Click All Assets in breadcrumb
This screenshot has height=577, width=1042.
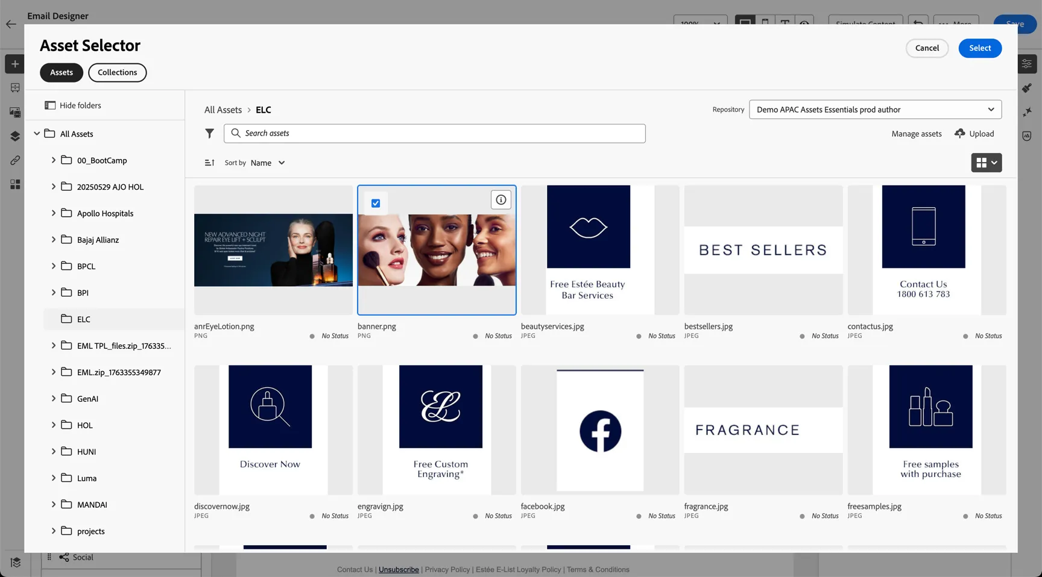(x=223, y=110)
